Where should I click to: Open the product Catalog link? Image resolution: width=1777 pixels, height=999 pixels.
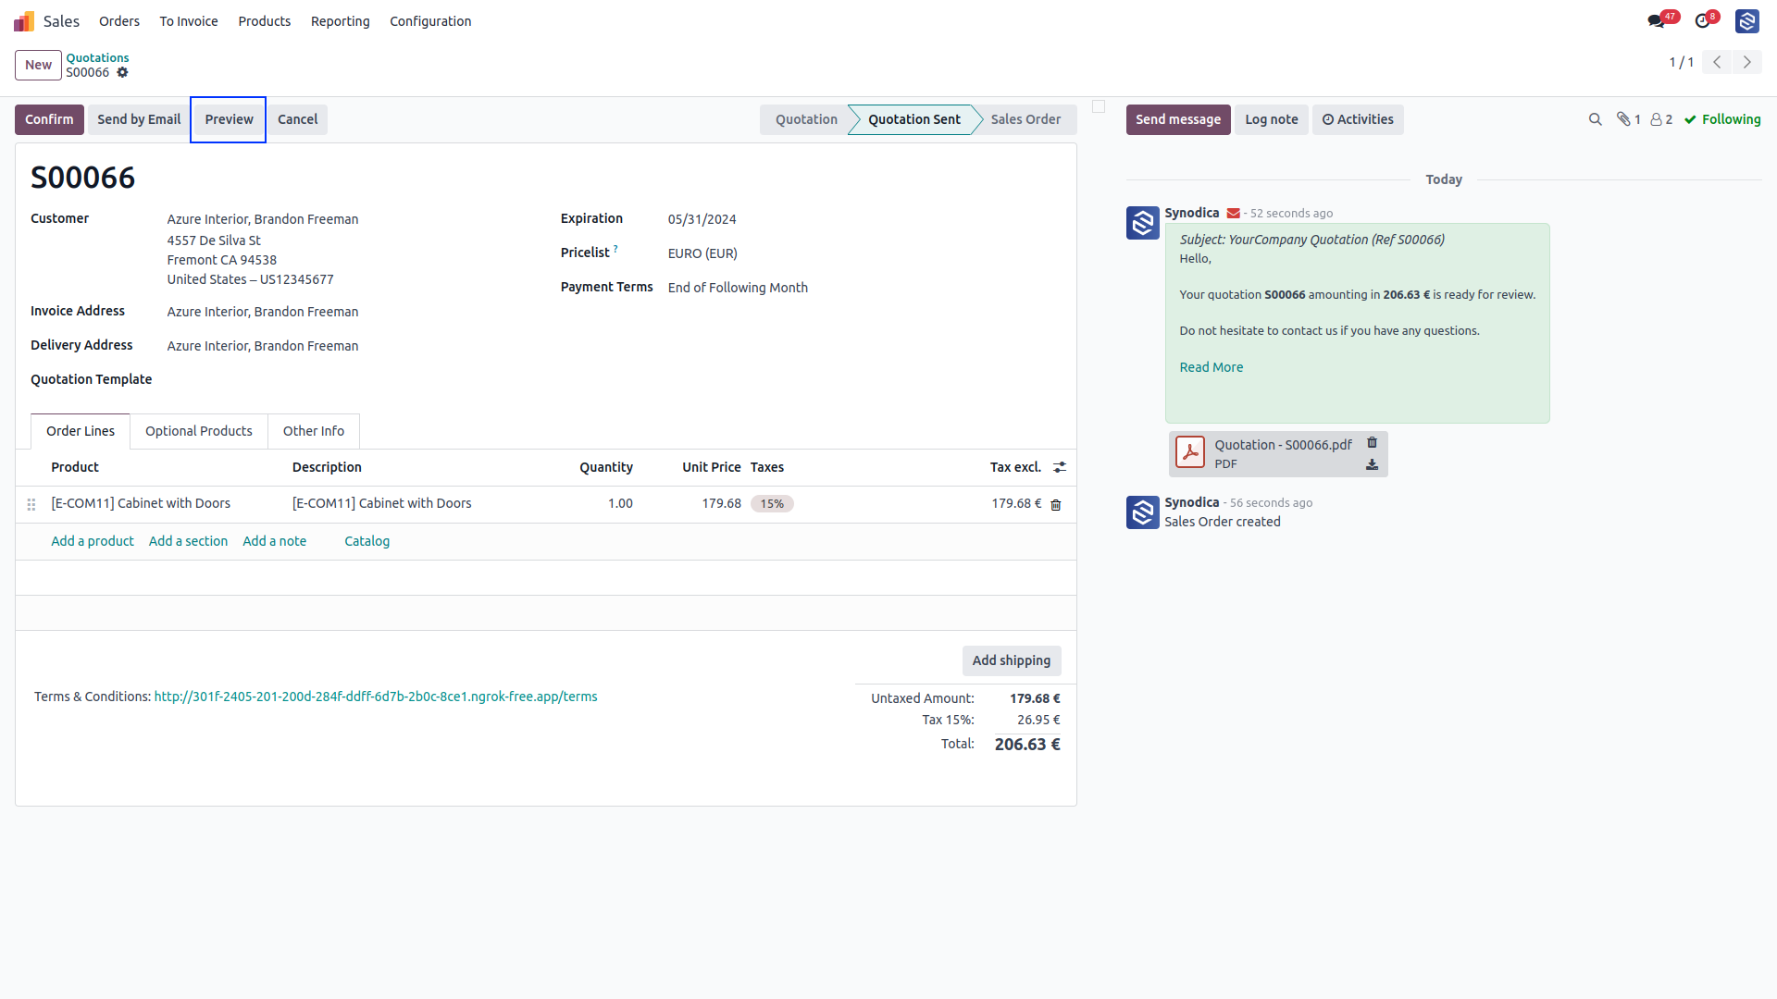[x=367, y=541]
